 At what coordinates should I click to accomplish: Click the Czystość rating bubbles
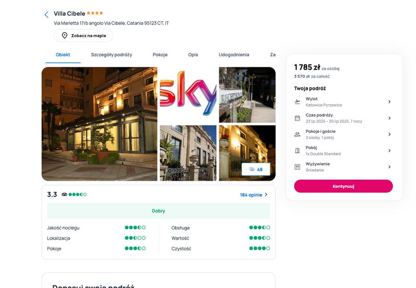click(259, 248)
